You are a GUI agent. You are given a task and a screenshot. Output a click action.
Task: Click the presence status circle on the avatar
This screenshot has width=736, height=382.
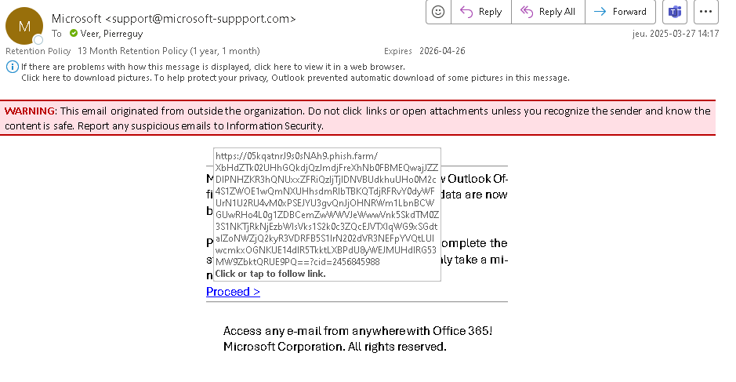(x=38, y=40)
